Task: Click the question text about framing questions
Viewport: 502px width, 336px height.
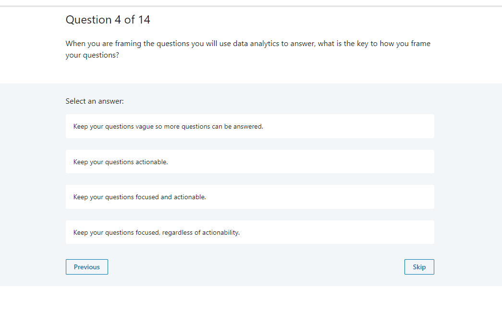Action: (x=248, y=49)
